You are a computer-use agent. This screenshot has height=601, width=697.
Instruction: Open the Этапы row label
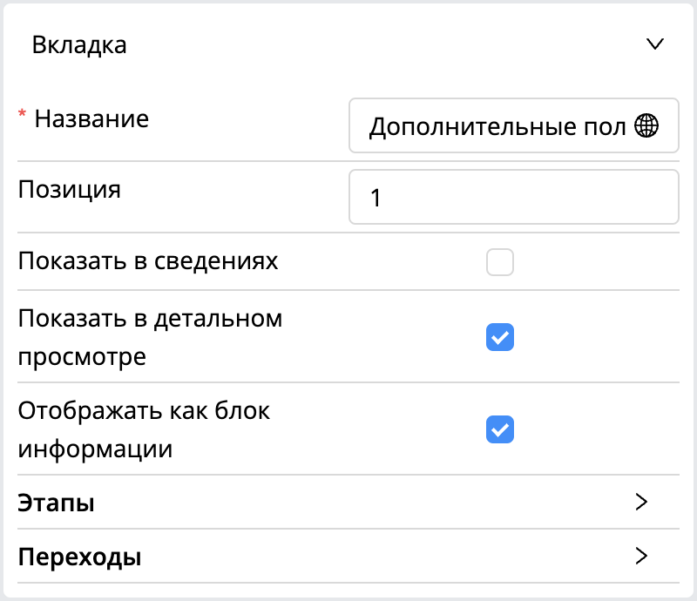click(x=56, y=503)
